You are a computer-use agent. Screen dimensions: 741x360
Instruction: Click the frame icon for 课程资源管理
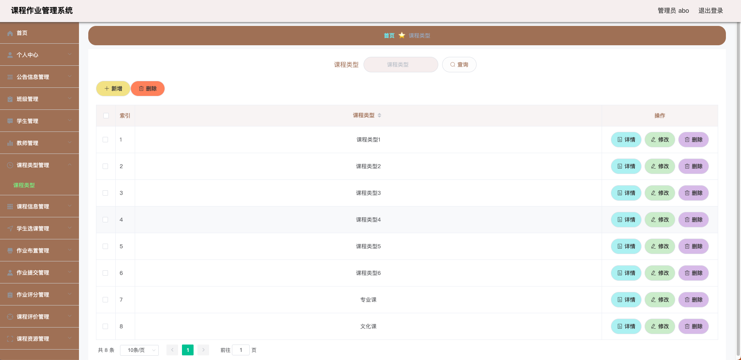pyautogui.click(x=10, y=339)
